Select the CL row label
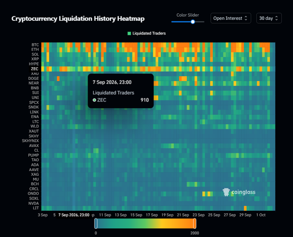This screenshot has height=237, width=293. (x=37, y=150)
